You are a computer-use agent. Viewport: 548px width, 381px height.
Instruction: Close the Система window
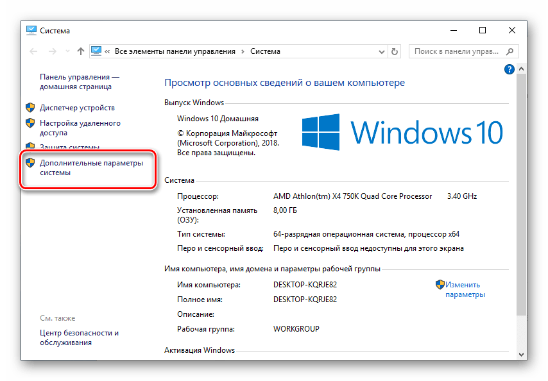coord(512,30)
